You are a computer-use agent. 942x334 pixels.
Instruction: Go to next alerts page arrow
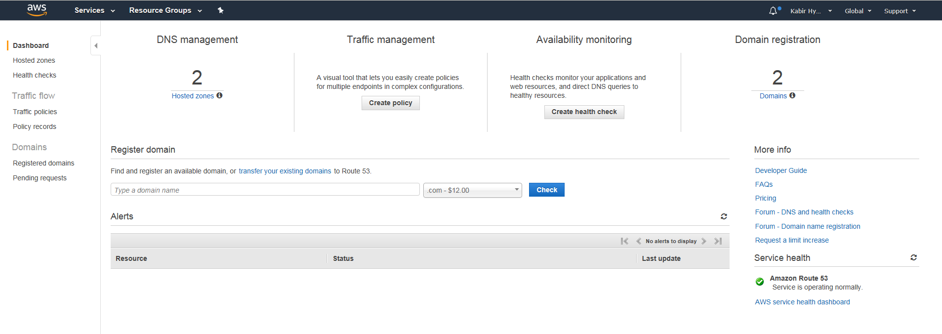tap(704, 241)
